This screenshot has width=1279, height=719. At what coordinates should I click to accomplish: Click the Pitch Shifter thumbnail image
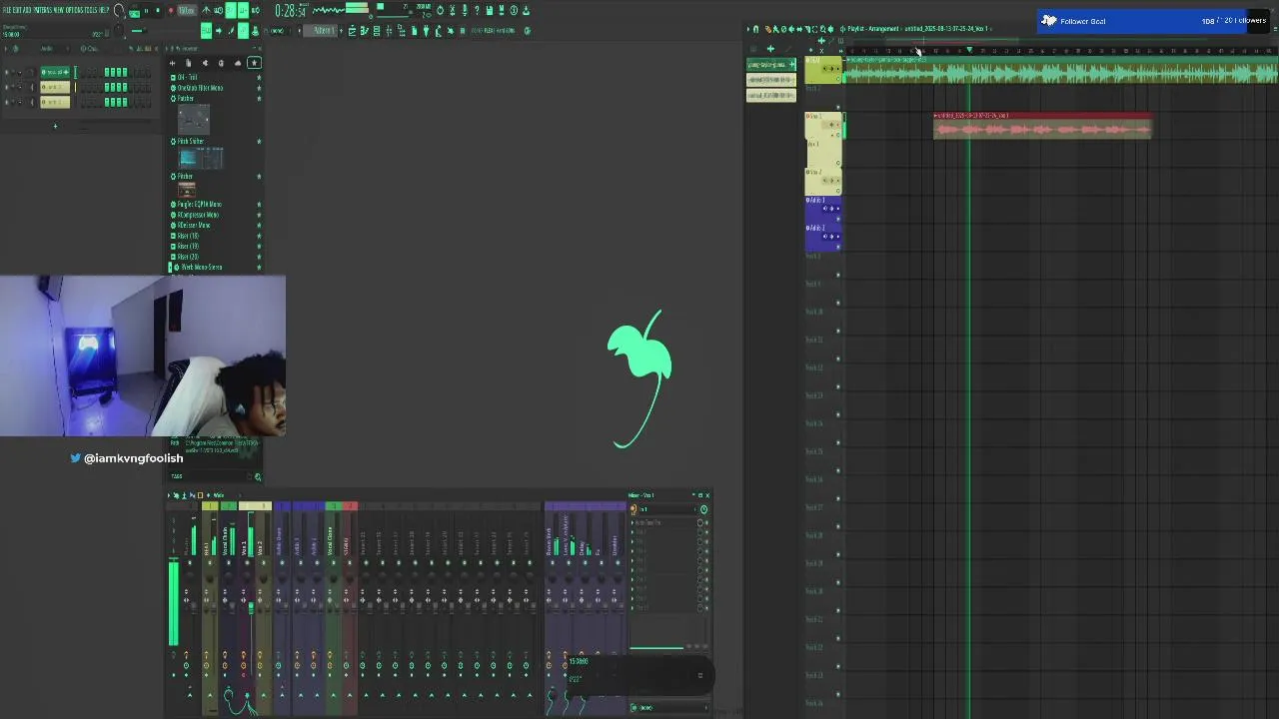201,158
